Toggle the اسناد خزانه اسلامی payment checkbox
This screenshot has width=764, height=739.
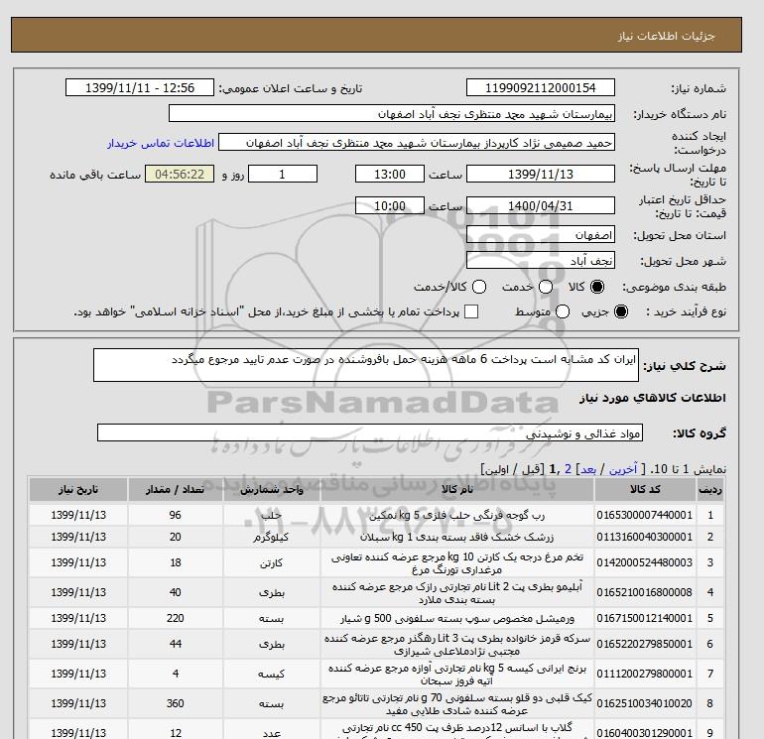(471, 311)
